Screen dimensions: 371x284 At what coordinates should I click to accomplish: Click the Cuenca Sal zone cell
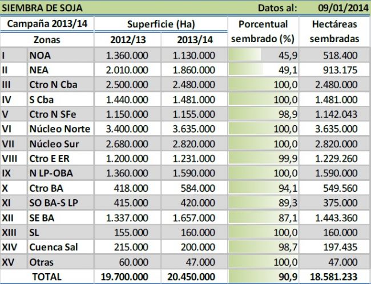click(x=60, y=247)
